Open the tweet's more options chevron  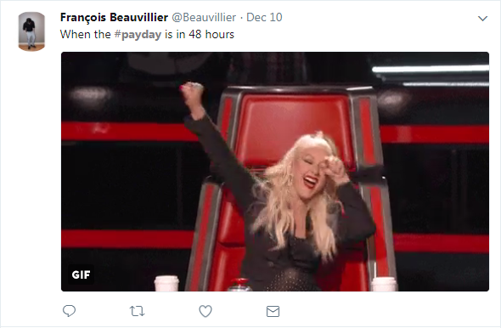tap(482, 19)
